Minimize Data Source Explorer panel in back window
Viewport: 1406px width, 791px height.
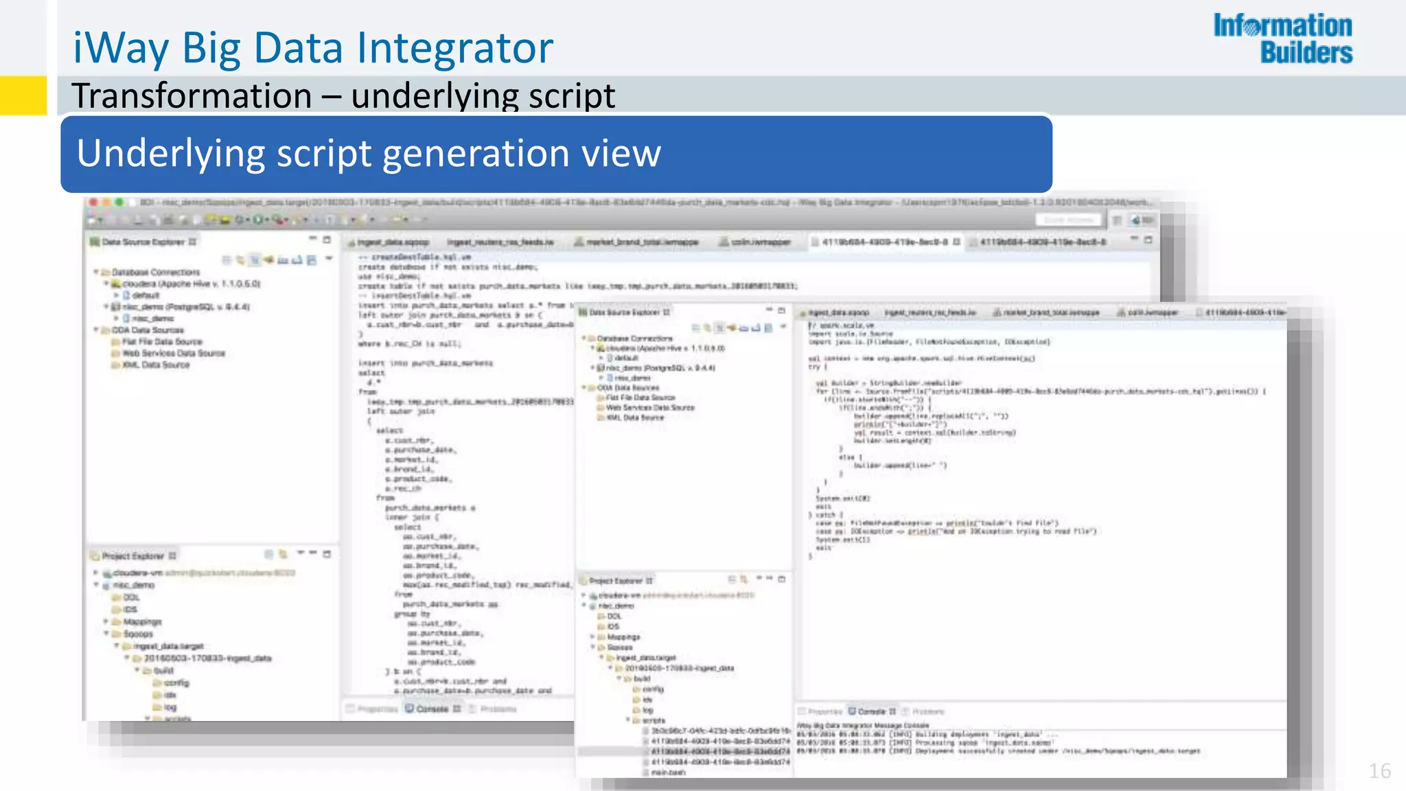point(312,239)
